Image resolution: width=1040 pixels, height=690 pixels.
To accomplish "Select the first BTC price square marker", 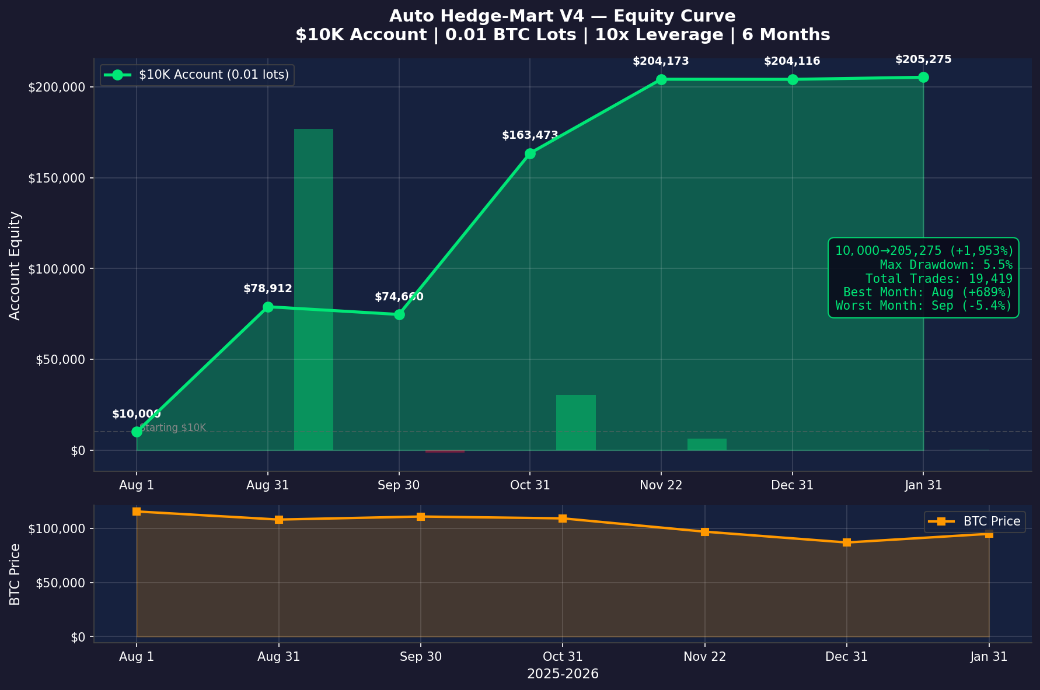I will click(137, 512).
